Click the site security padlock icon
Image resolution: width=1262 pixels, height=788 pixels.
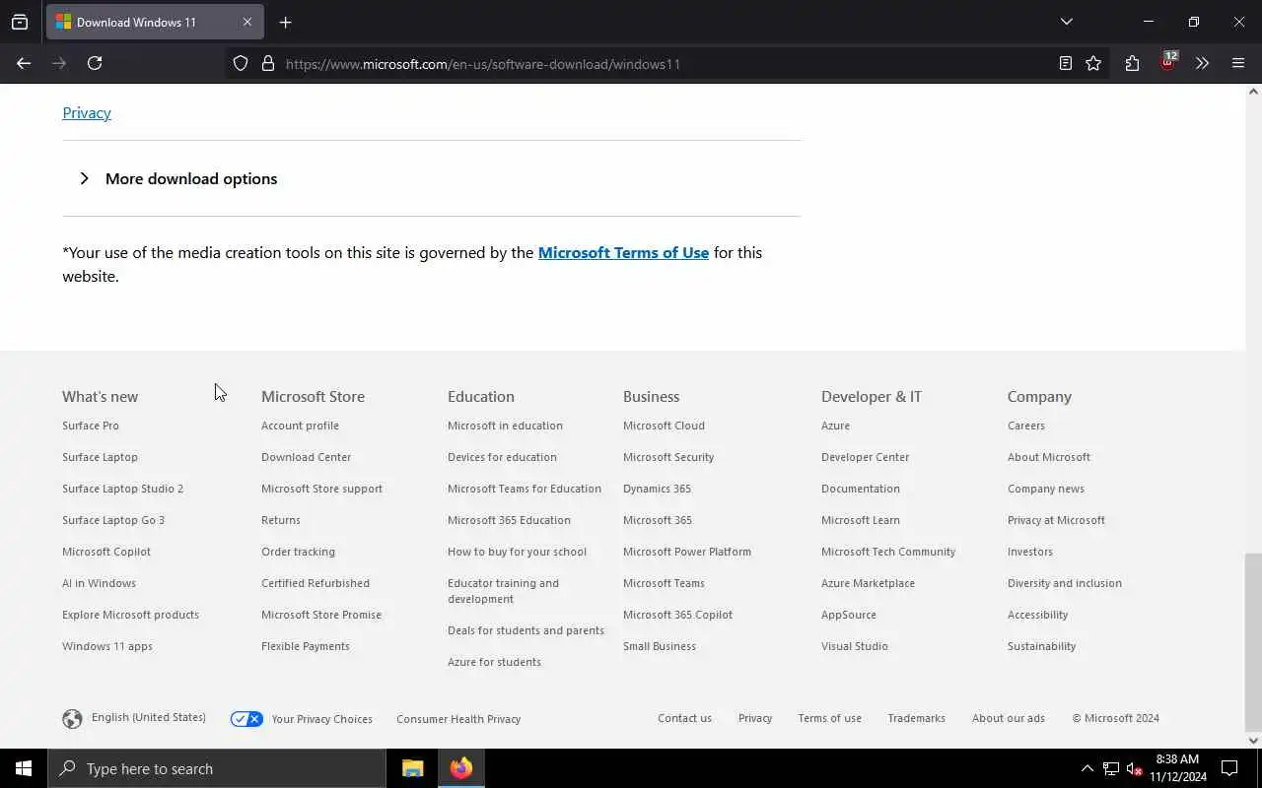click(267, 63)
